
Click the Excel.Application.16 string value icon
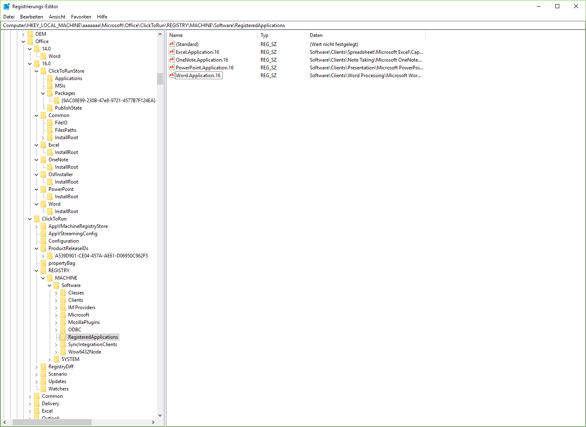172,52
